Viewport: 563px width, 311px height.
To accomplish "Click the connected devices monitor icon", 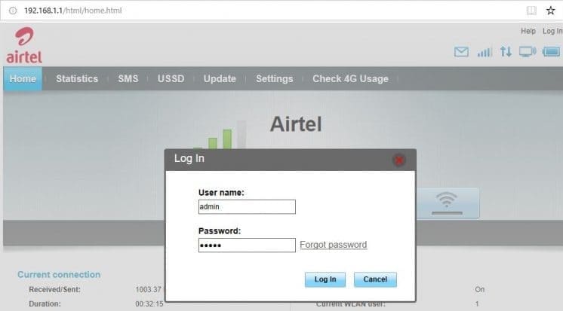I will point(528,52).
